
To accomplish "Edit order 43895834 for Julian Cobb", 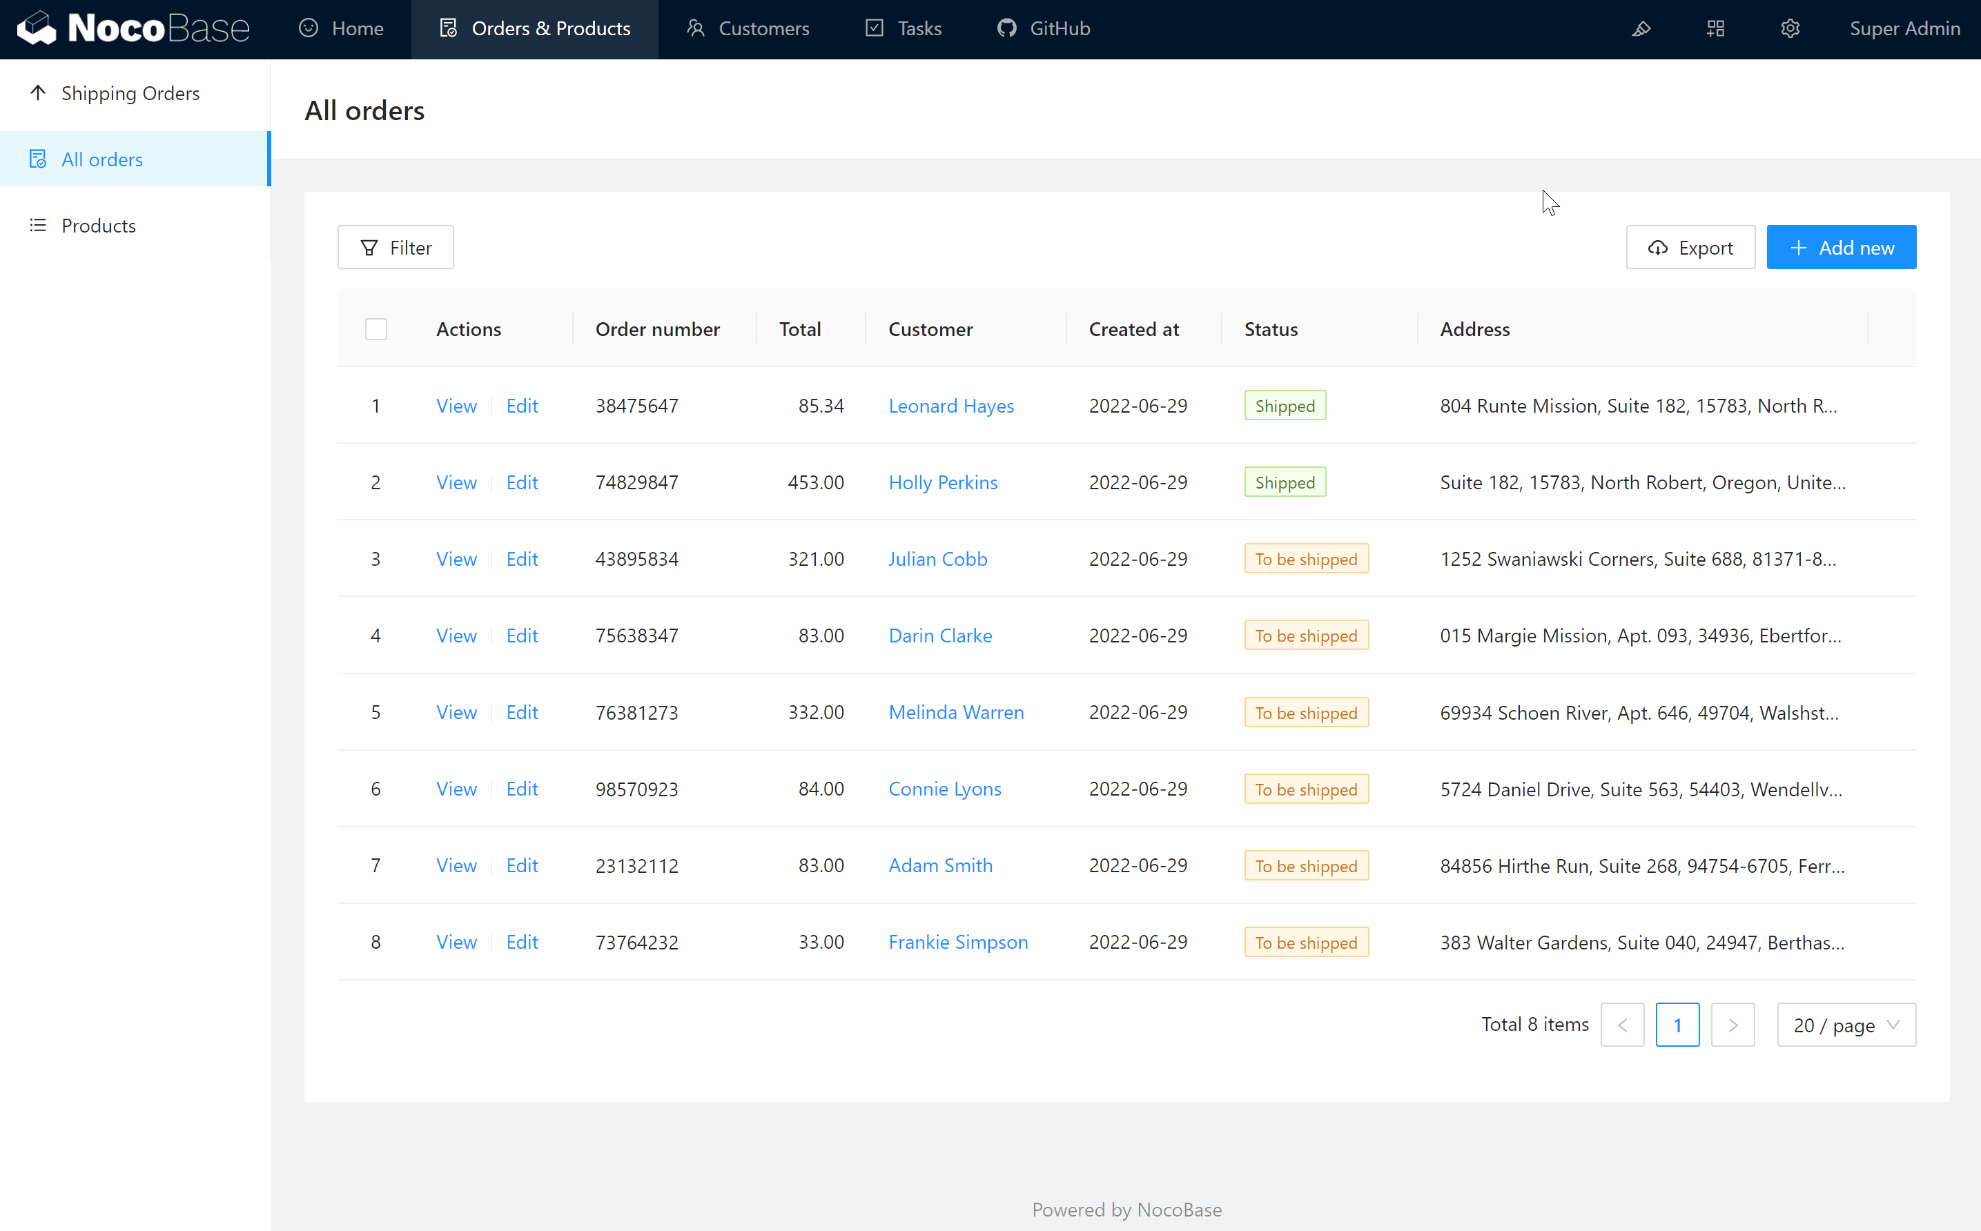I will (x=522, y=560).
